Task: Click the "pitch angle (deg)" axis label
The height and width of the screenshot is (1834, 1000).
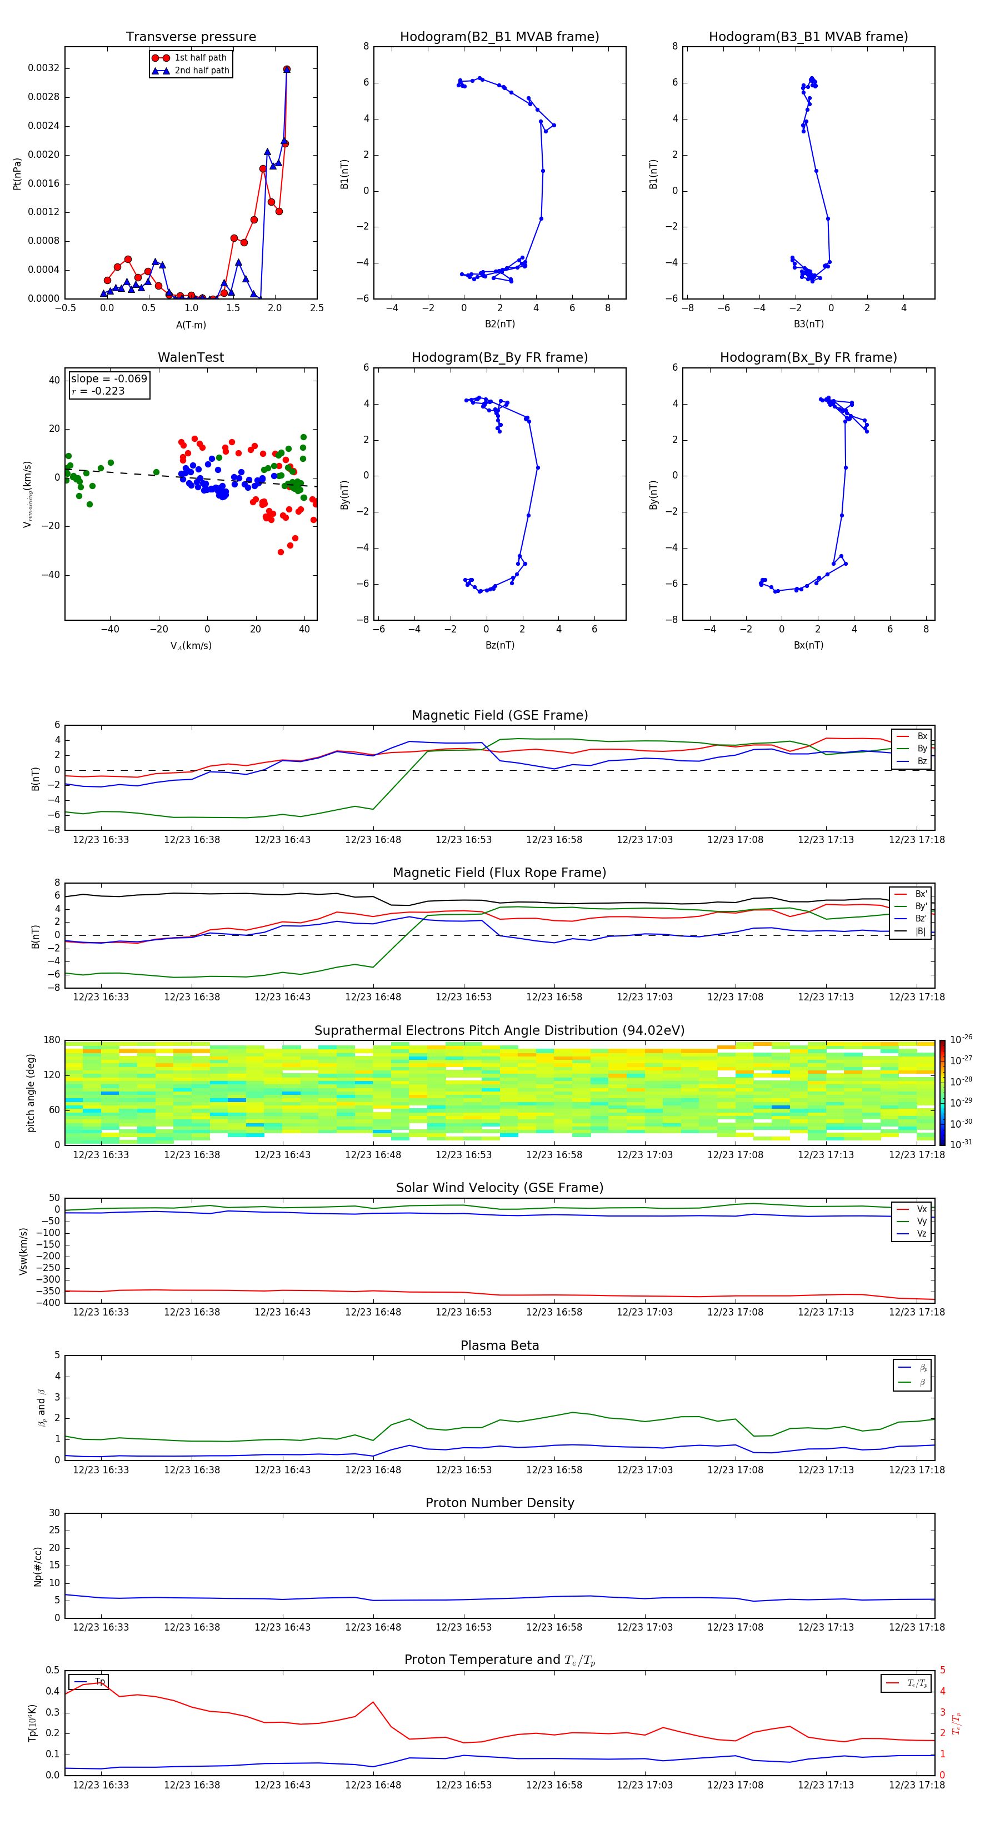Action: click(31, 1093)
